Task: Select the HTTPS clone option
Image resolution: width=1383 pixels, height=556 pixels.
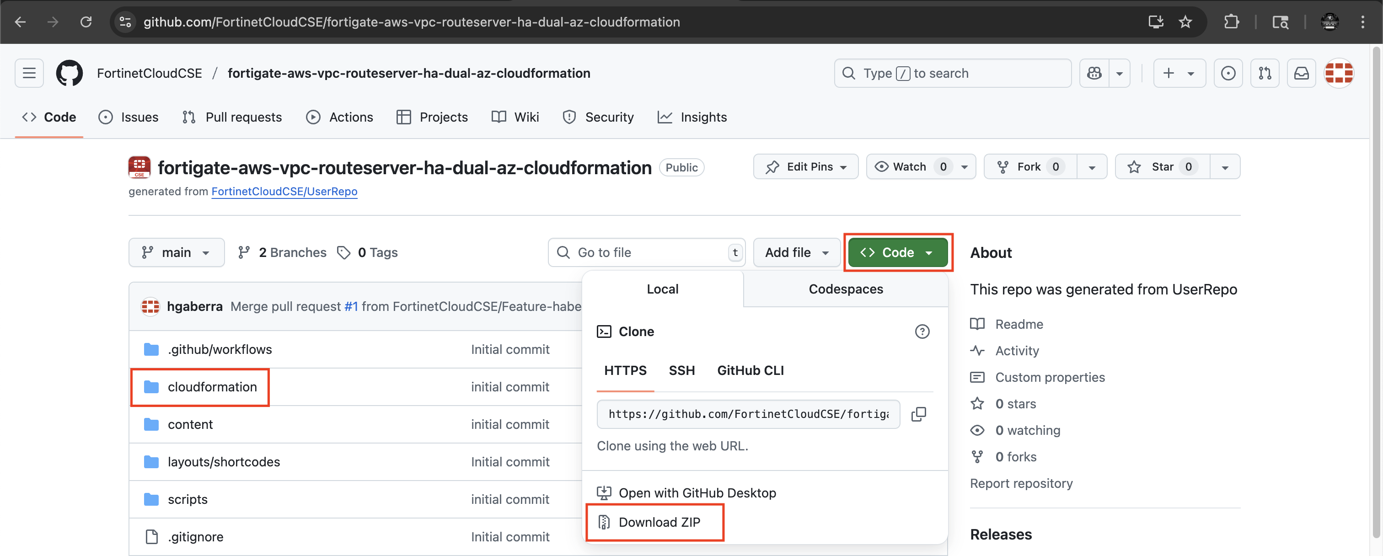Action: (626, 370)
